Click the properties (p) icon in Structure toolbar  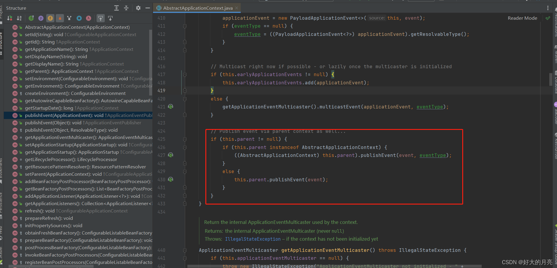coord(41,18)
